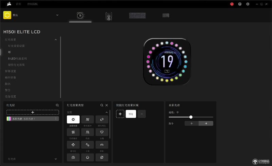This screenshot has height=166, width=272.
Task: Select the H150i cooler device thumbnail
Action: tap(80, 16)
